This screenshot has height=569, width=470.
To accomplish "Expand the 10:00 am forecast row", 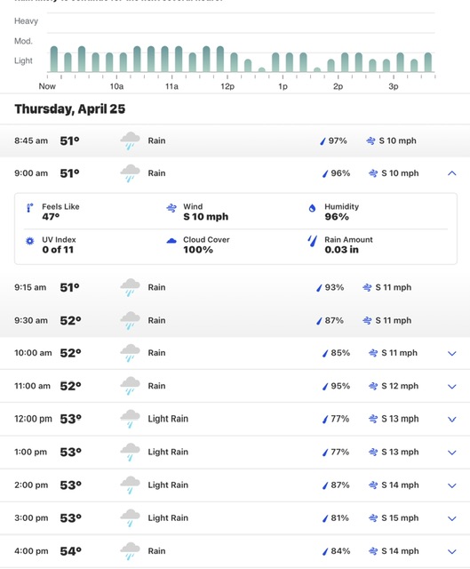I will [452, 353].
